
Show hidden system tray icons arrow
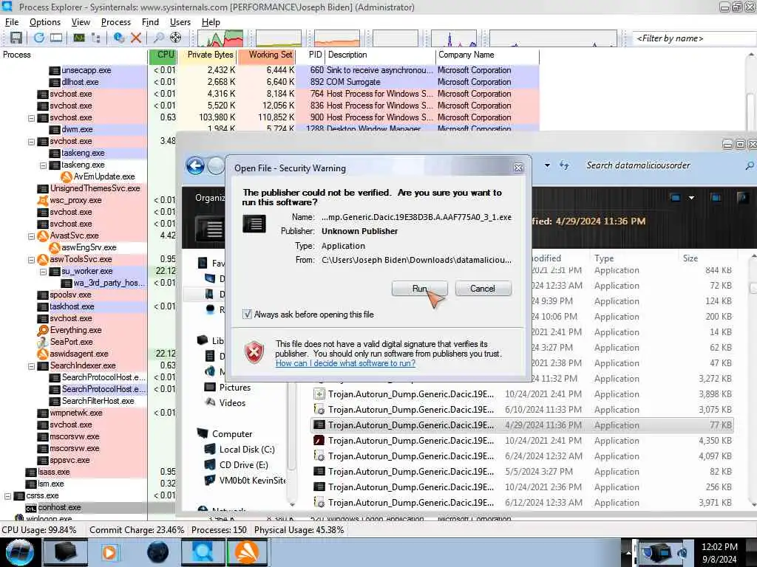(x=628, y=552)
